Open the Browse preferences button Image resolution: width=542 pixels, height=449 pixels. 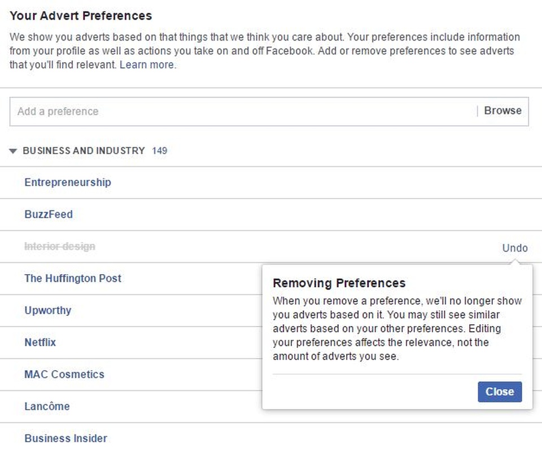point(502,111)
